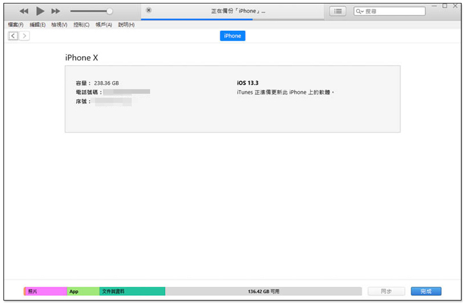
Task: Click the pink 照片 storage segment
Action: coord(46,291)
